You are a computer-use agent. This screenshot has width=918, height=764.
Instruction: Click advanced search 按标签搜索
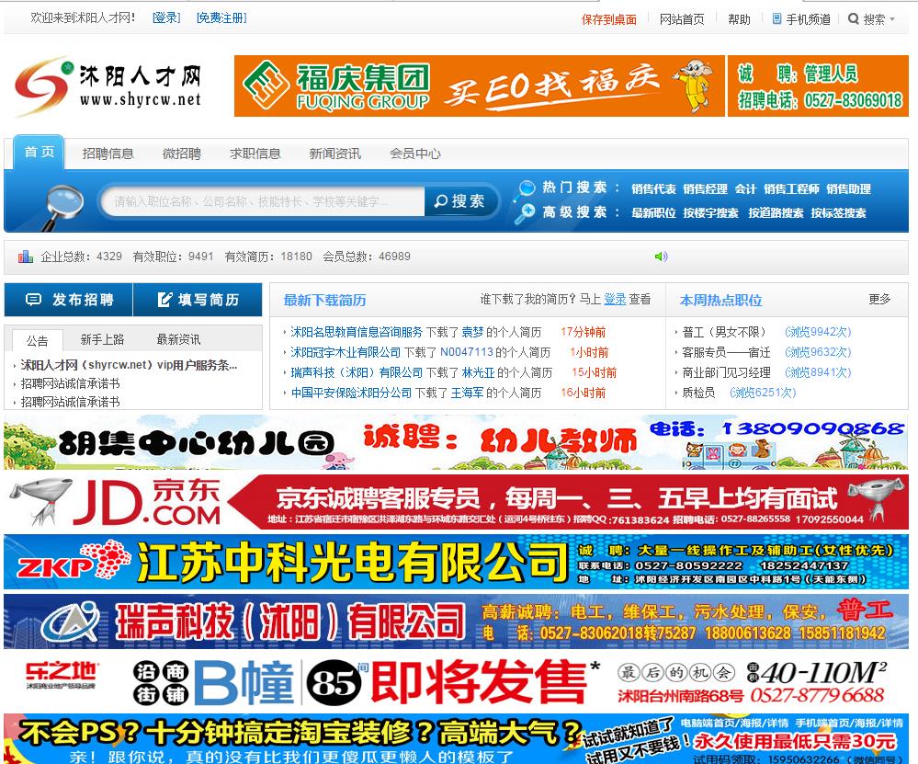coord(838,213)
